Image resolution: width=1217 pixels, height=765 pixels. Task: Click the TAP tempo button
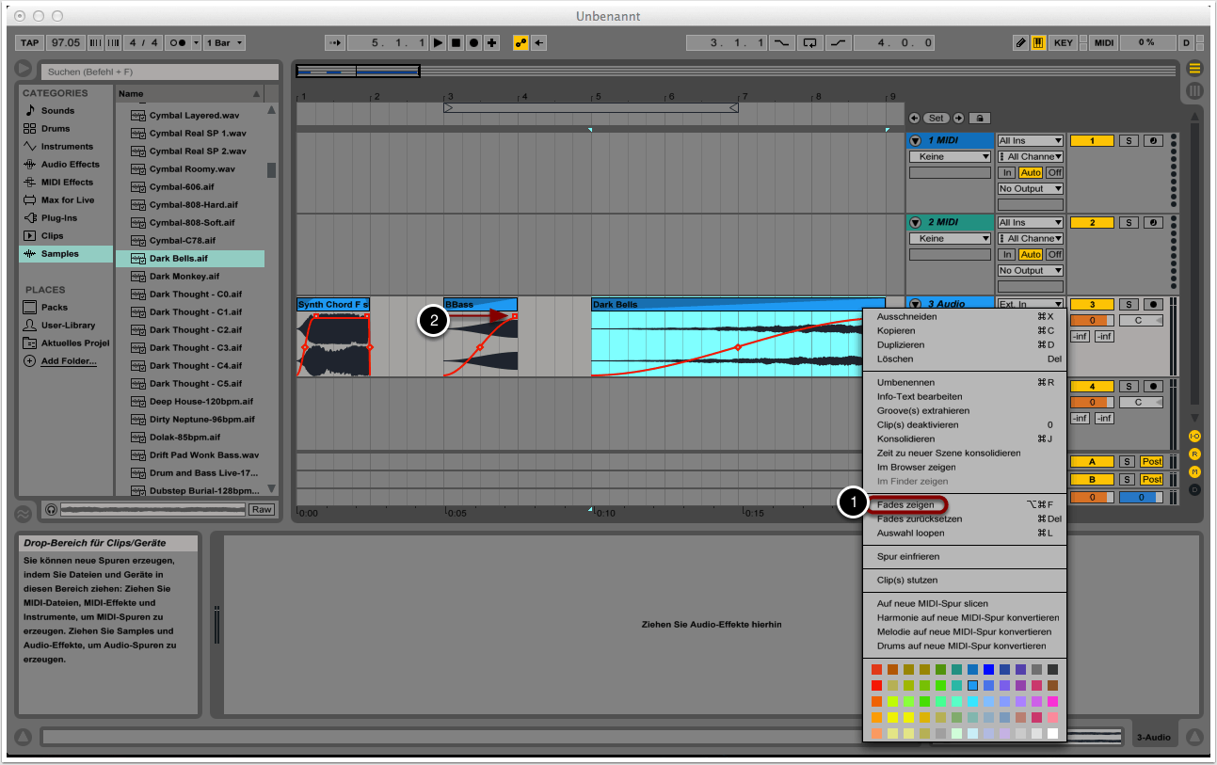pos(30,43)
